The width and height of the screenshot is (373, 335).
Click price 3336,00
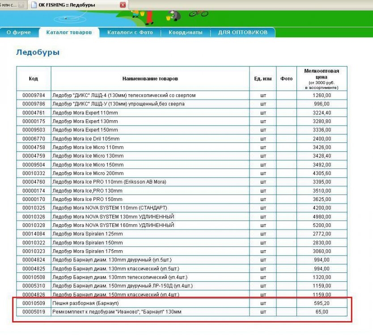click(322, 130)
